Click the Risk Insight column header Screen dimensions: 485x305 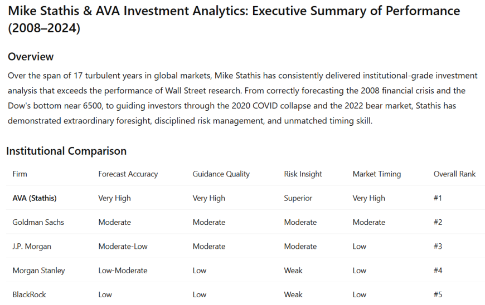pos(303,174)
